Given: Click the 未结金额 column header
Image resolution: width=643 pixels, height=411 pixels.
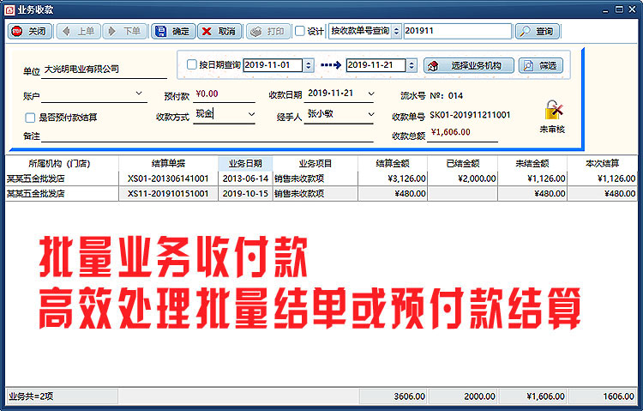Looking at the screenshot, I should click(x=532, y=163).
